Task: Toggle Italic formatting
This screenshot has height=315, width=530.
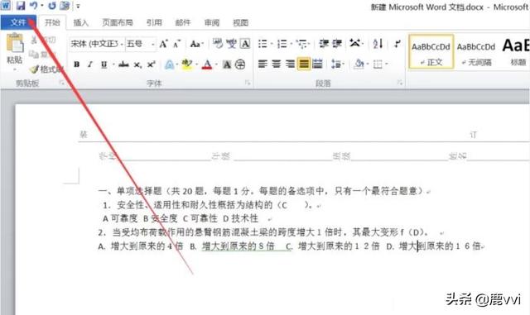Action: tap(90, 64)
